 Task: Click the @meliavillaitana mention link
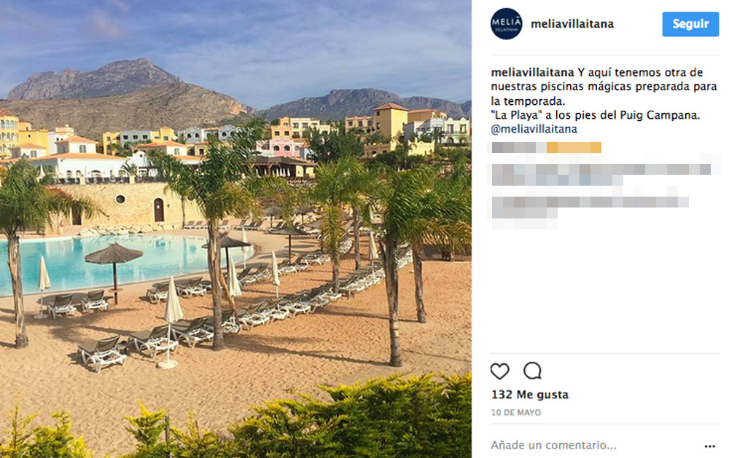click(x=534, y=129)
